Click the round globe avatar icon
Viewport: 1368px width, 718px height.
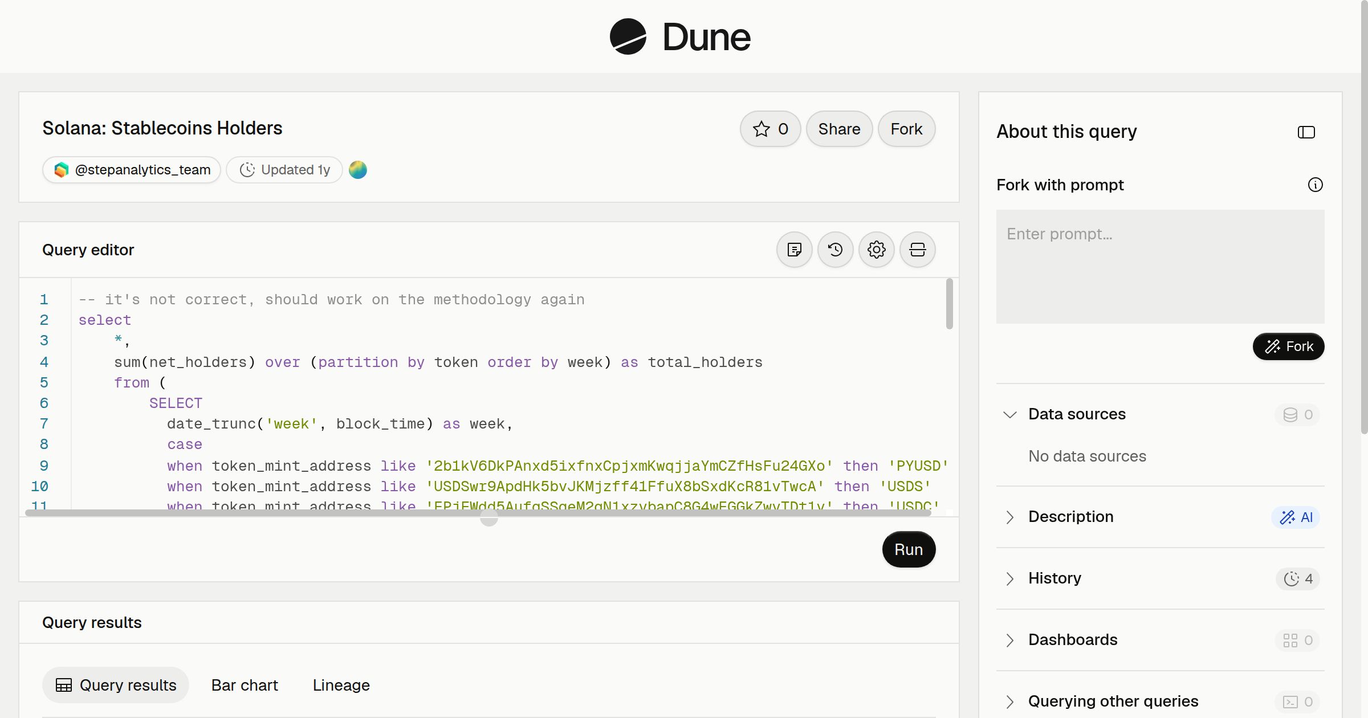coord(358,170)
